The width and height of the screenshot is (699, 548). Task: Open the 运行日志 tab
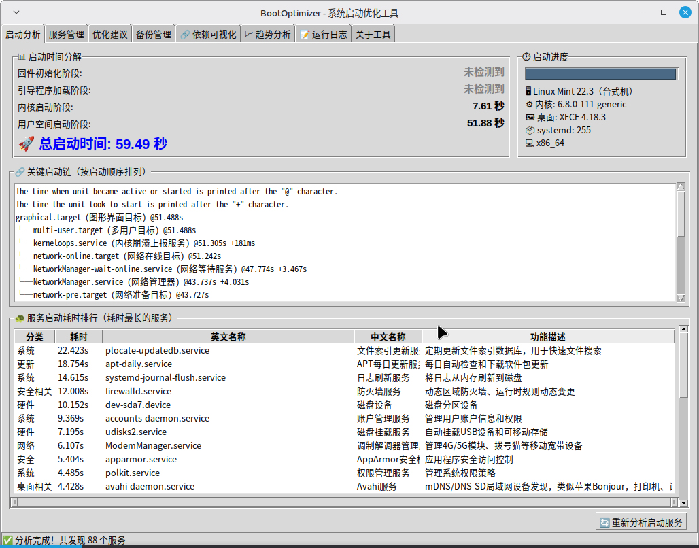pyautogui.click(x=323, y=34)
